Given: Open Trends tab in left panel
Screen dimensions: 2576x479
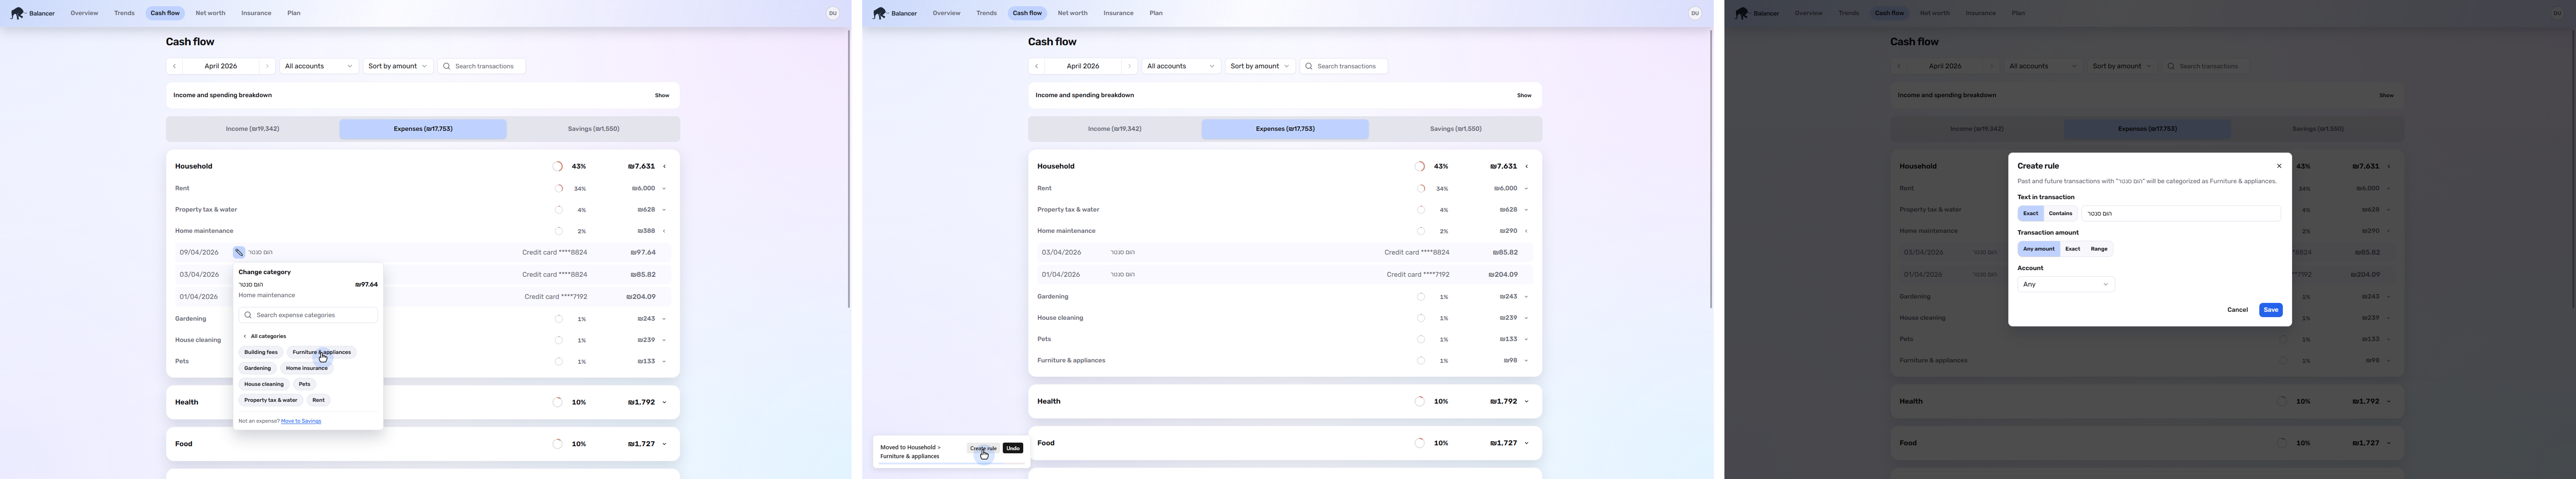Looking at the screenshot, I should pyautogui.click(x=124, y=13).
